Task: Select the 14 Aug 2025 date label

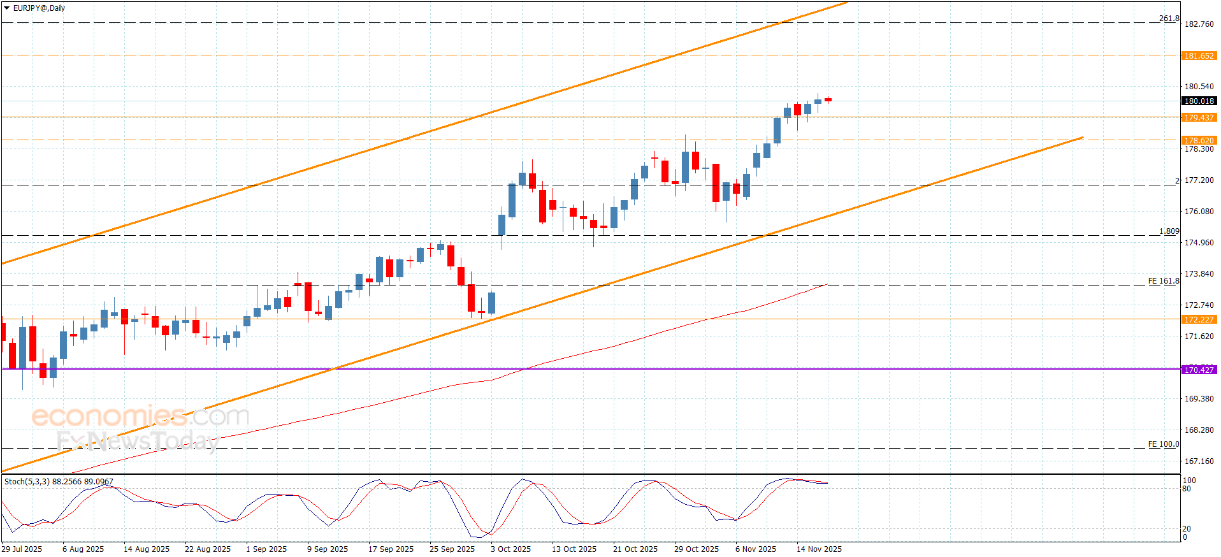Action: (147, 549)
